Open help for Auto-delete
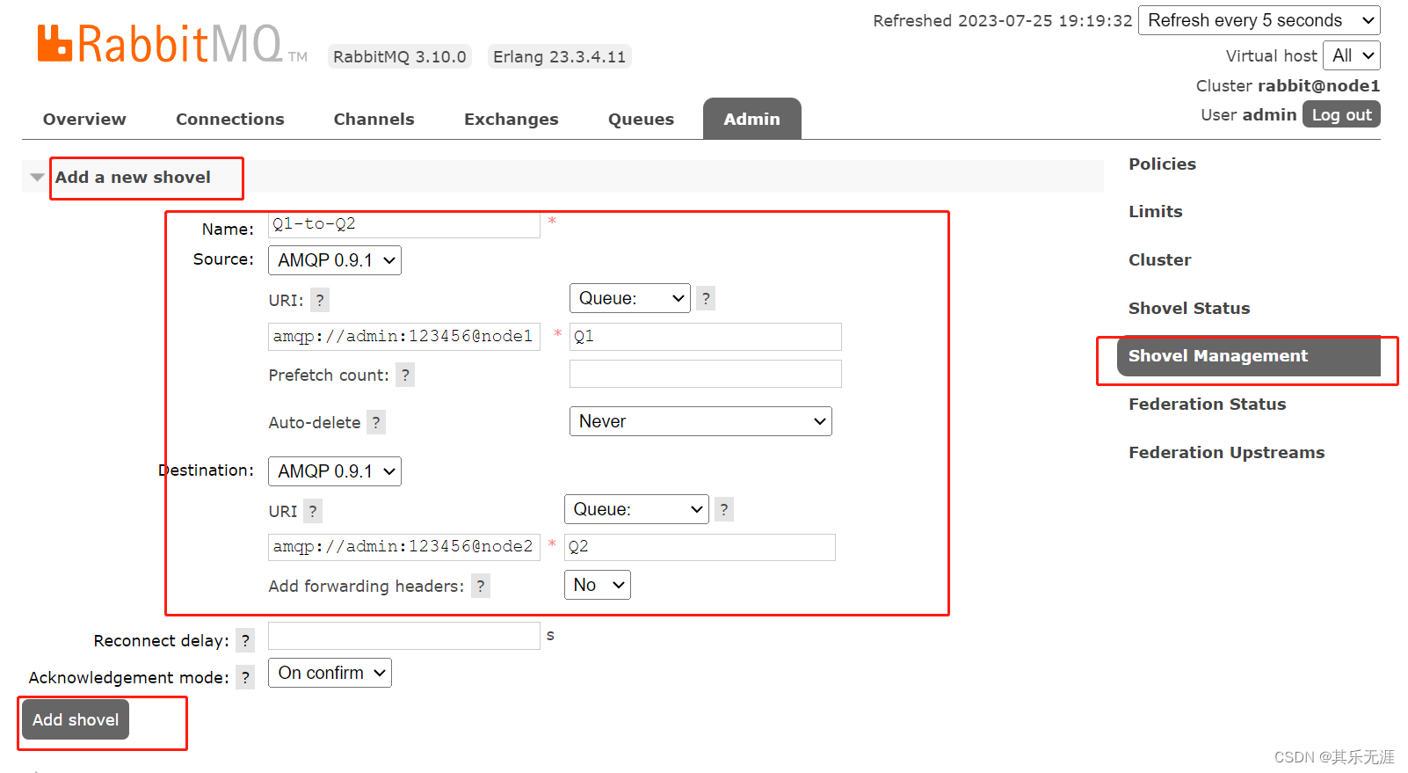The image size is (1408, 773). 376,422
